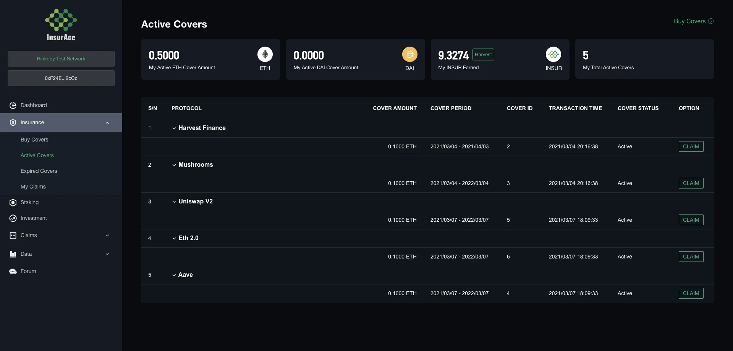Click the COVER AMOUNT column header

395,108
